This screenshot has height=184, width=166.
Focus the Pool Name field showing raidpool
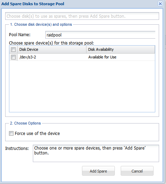tap(100, 35)
